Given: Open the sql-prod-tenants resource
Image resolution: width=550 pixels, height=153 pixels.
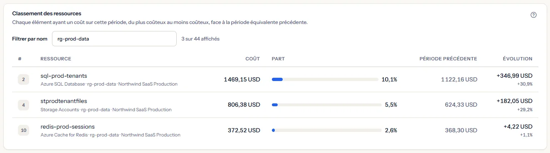Looking at the screenshot, I should tap(64, 76).
